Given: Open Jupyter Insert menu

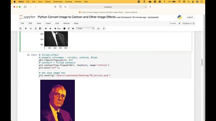Looking at the screenshot, I should click(48, 23).
